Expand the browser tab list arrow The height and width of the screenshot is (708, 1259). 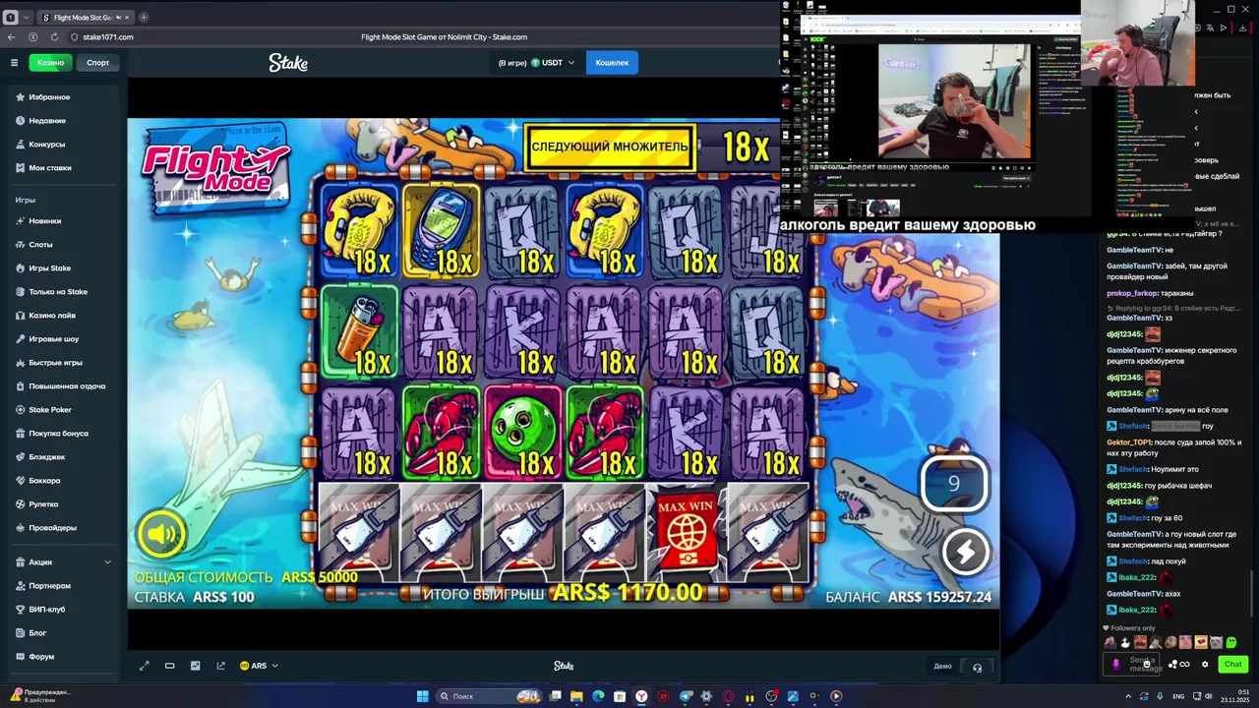27,18
